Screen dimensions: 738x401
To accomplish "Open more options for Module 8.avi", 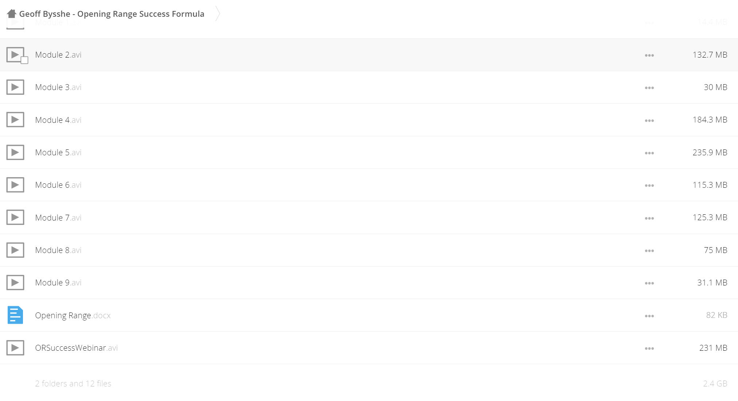I will 649,251.
